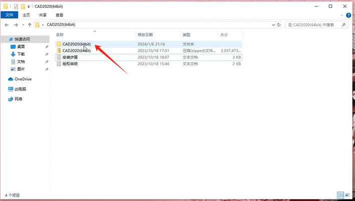Screen dimensions: 355x201
Task: Maximize the explorer window
Action: point(330,6)
